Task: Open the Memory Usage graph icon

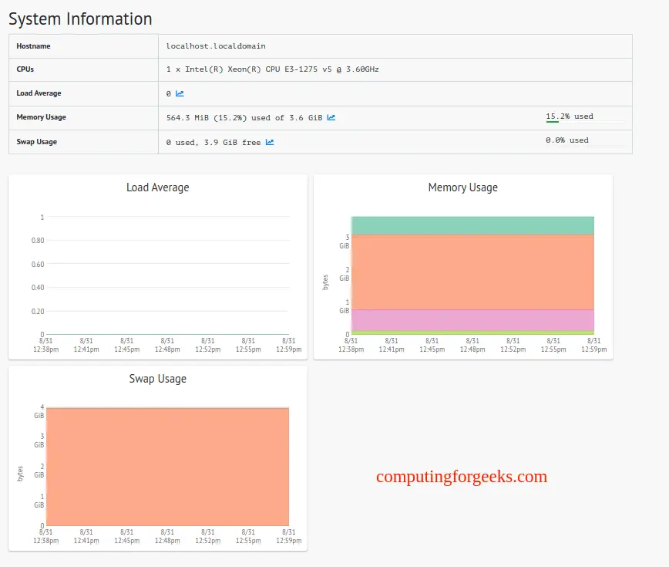Action: [331, 117]
